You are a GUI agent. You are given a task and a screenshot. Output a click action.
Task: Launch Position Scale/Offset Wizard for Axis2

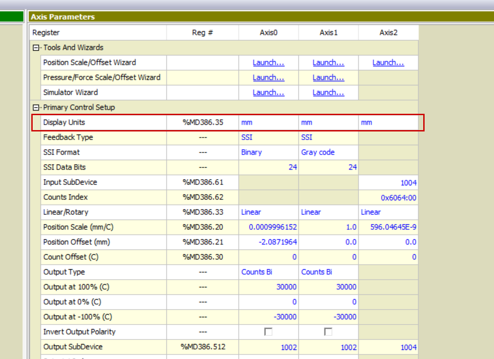click(388, 63)
